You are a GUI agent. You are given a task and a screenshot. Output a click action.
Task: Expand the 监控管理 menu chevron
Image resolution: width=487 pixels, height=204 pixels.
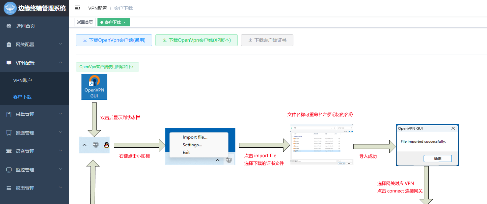pos(61,169)
